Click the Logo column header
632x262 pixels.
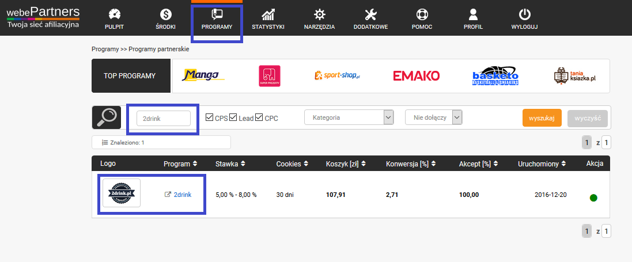click(x=108, y=164)
